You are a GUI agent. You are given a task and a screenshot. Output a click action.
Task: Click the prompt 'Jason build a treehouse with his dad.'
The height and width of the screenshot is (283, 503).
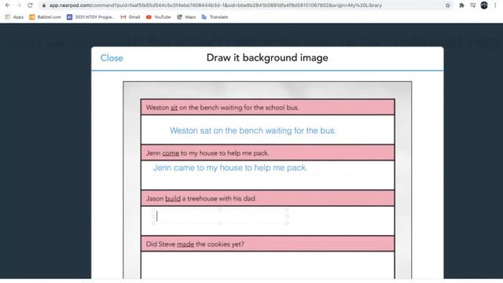pos(201,199)
